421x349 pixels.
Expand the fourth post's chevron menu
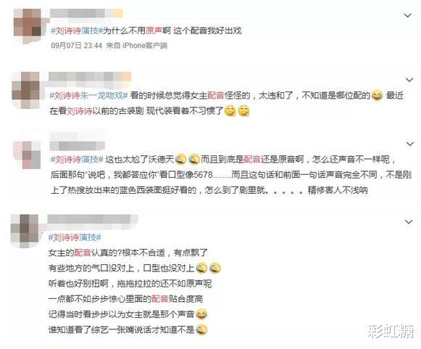(x=409, y=222)
